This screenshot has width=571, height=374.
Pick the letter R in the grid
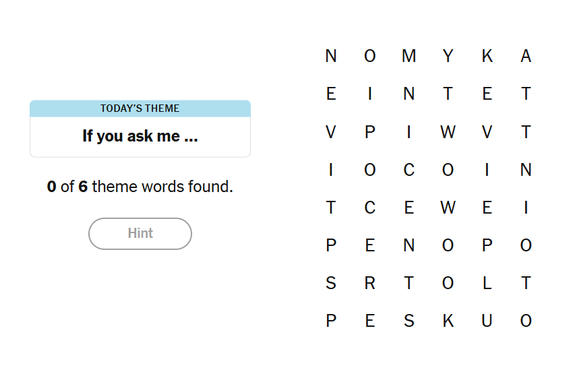(369, 283)
